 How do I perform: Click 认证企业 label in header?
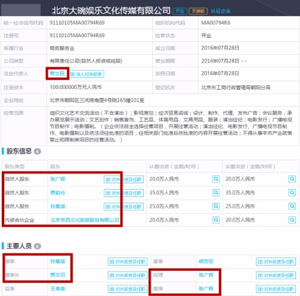tap(221, 11)
